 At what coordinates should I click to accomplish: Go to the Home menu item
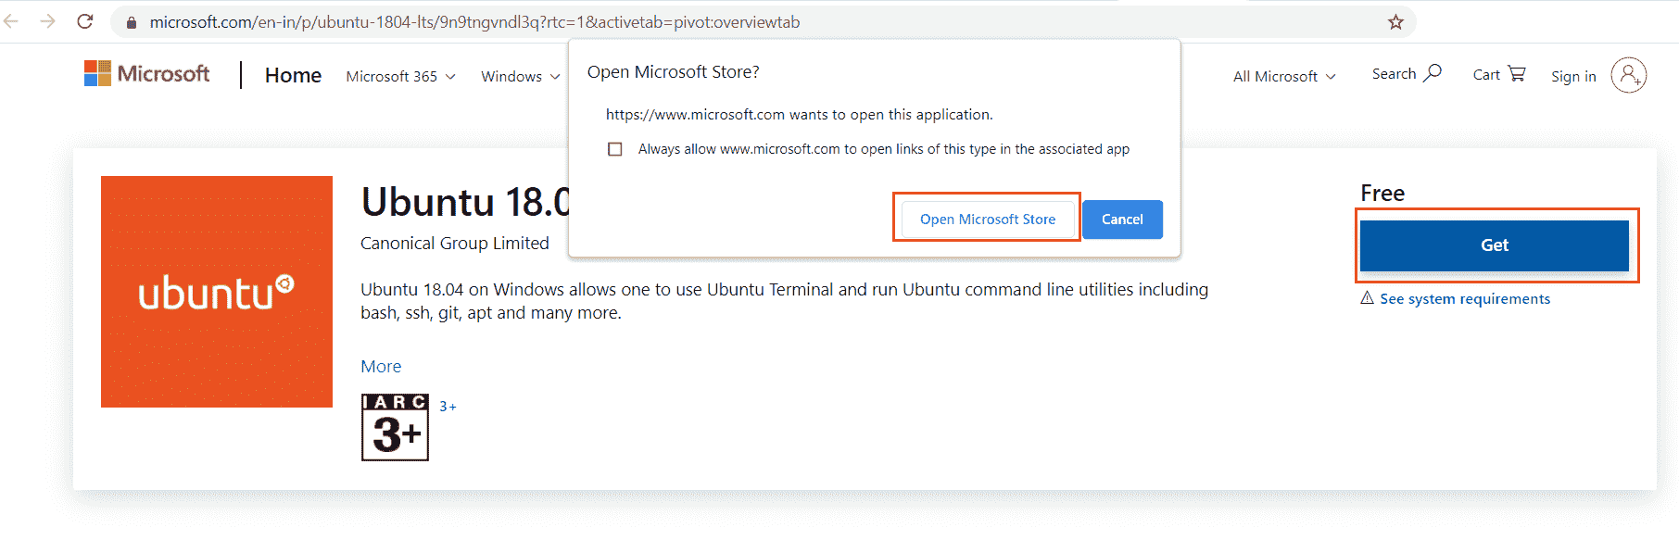[x=293, y=75]
